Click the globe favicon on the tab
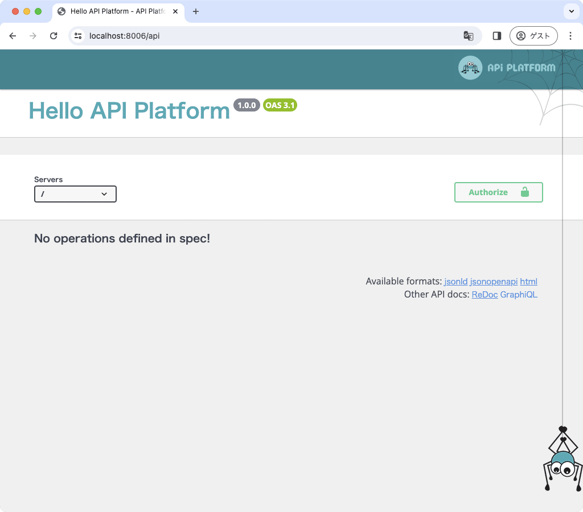Screen dimensions: 583x512 pyautogui.click(x=61, y=11)
